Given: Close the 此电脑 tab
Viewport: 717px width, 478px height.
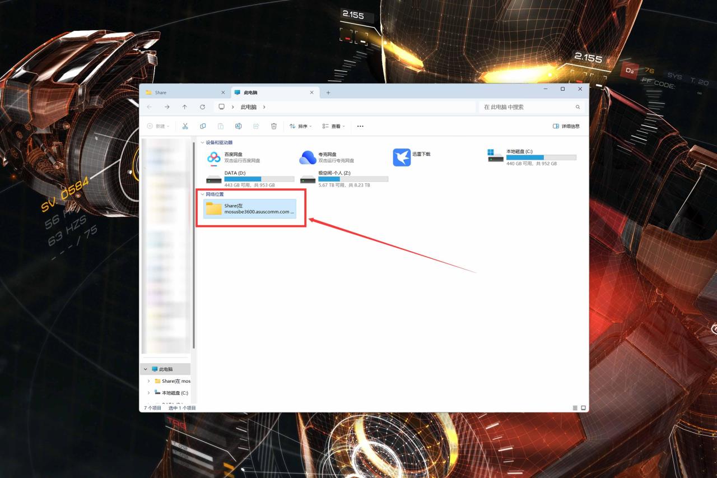Looking at the screenshot, I should pos(312,92).
